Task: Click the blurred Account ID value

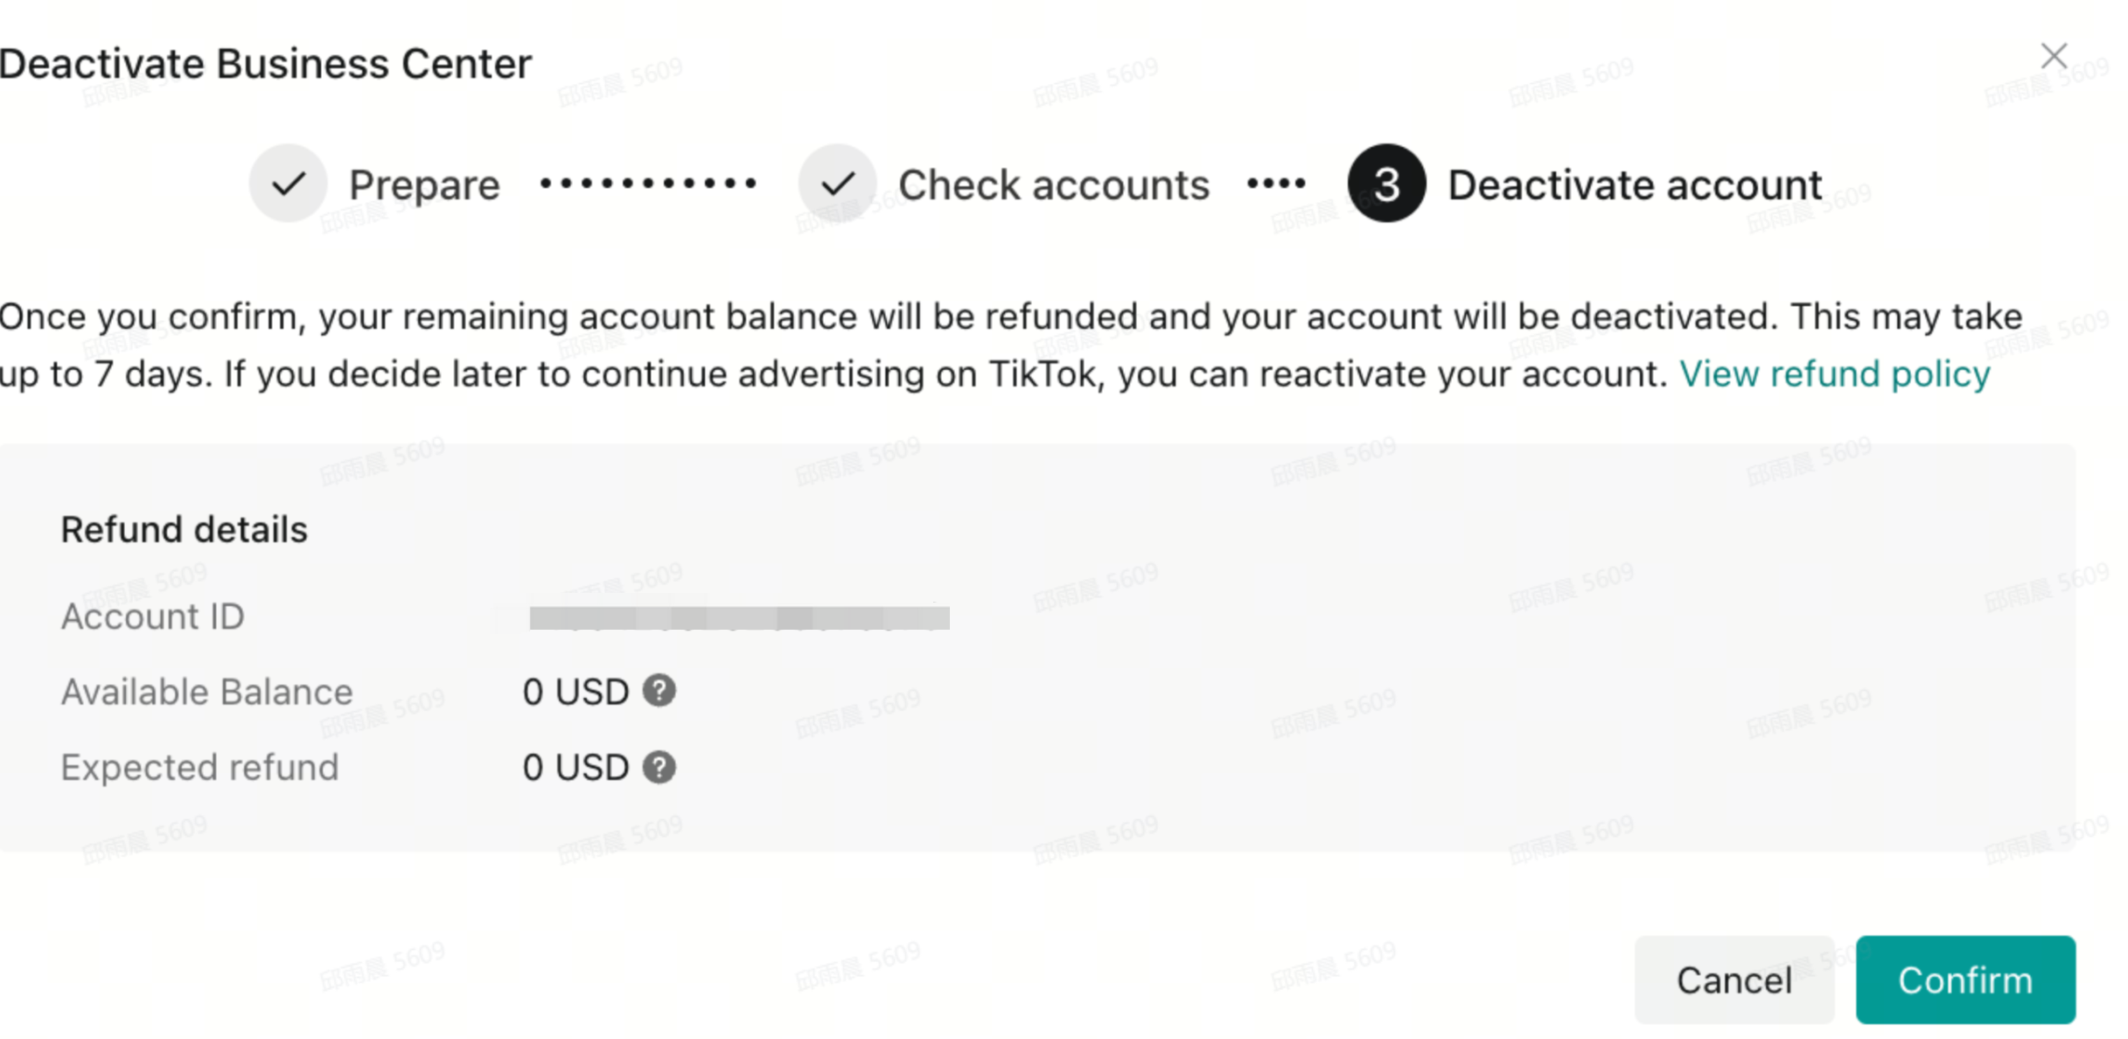Action: point(739,617)
